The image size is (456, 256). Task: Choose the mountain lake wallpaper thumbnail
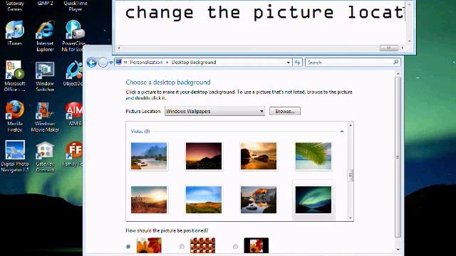tap(149, 156)
